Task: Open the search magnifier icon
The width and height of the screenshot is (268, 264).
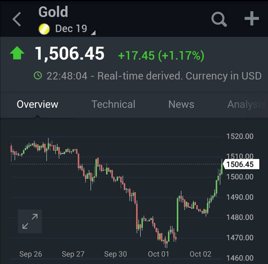Action: pos(219,19)
